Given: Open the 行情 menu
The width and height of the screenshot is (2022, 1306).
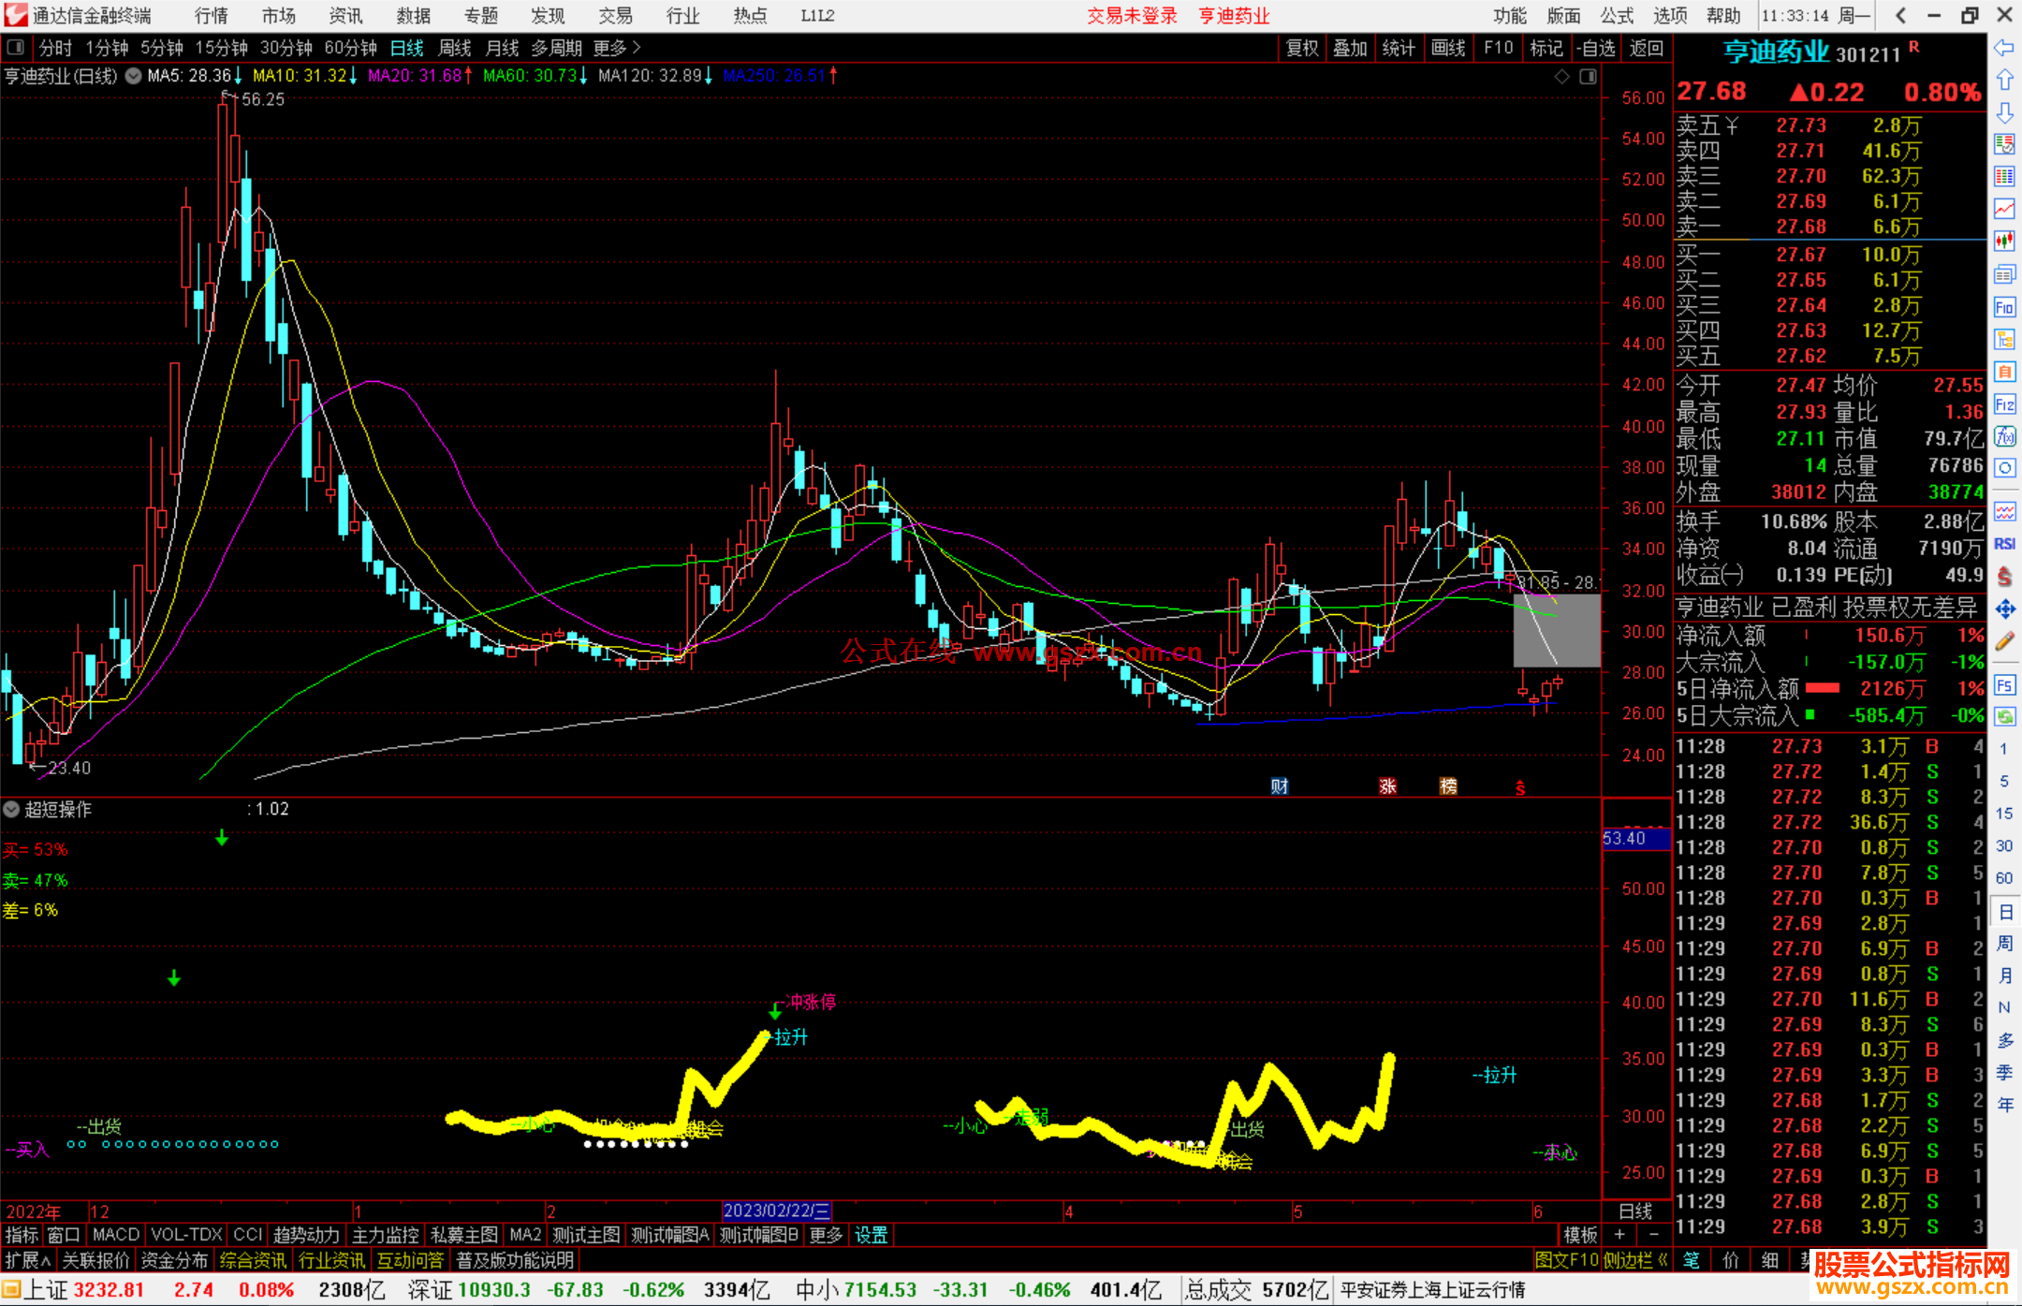Looking at the screenshot, I should [x=211, y=15].
